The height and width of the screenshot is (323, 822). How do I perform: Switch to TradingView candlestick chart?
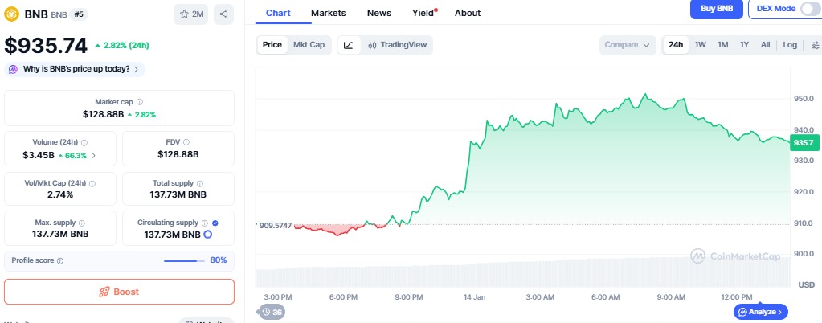(397, 45)
